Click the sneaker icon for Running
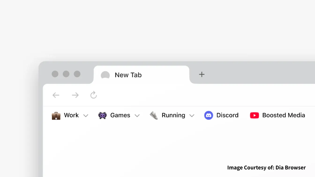This screenshot has width=315, height=177. click(x=154, y=115)
